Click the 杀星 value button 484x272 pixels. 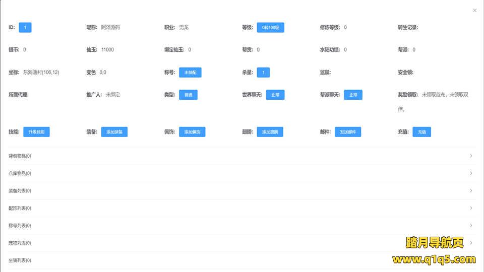[x=263, y=73]
